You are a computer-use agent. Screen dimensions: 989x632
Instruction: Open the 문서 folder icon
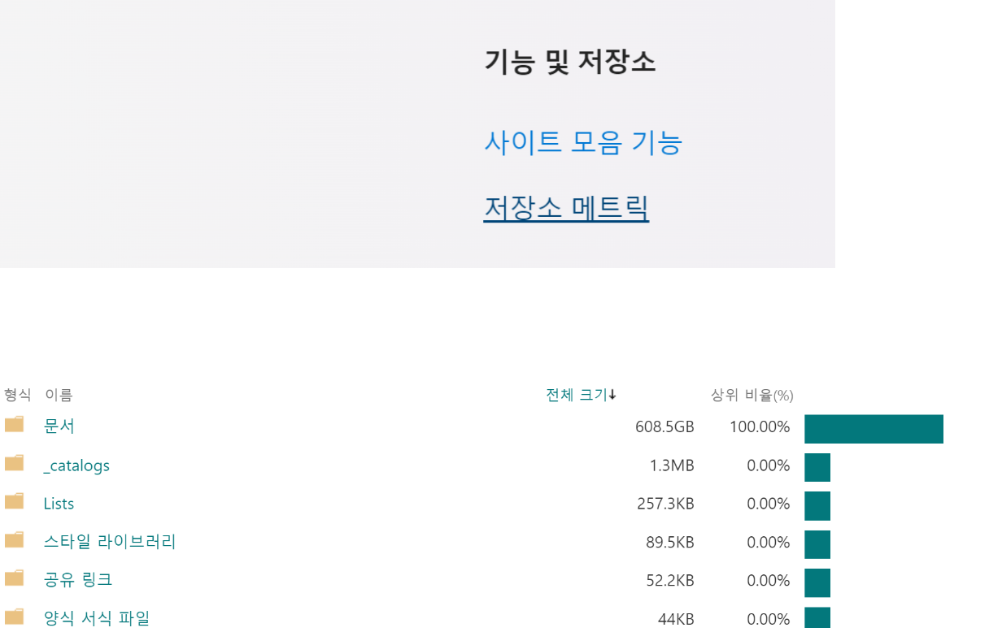[x=14, y=423]
